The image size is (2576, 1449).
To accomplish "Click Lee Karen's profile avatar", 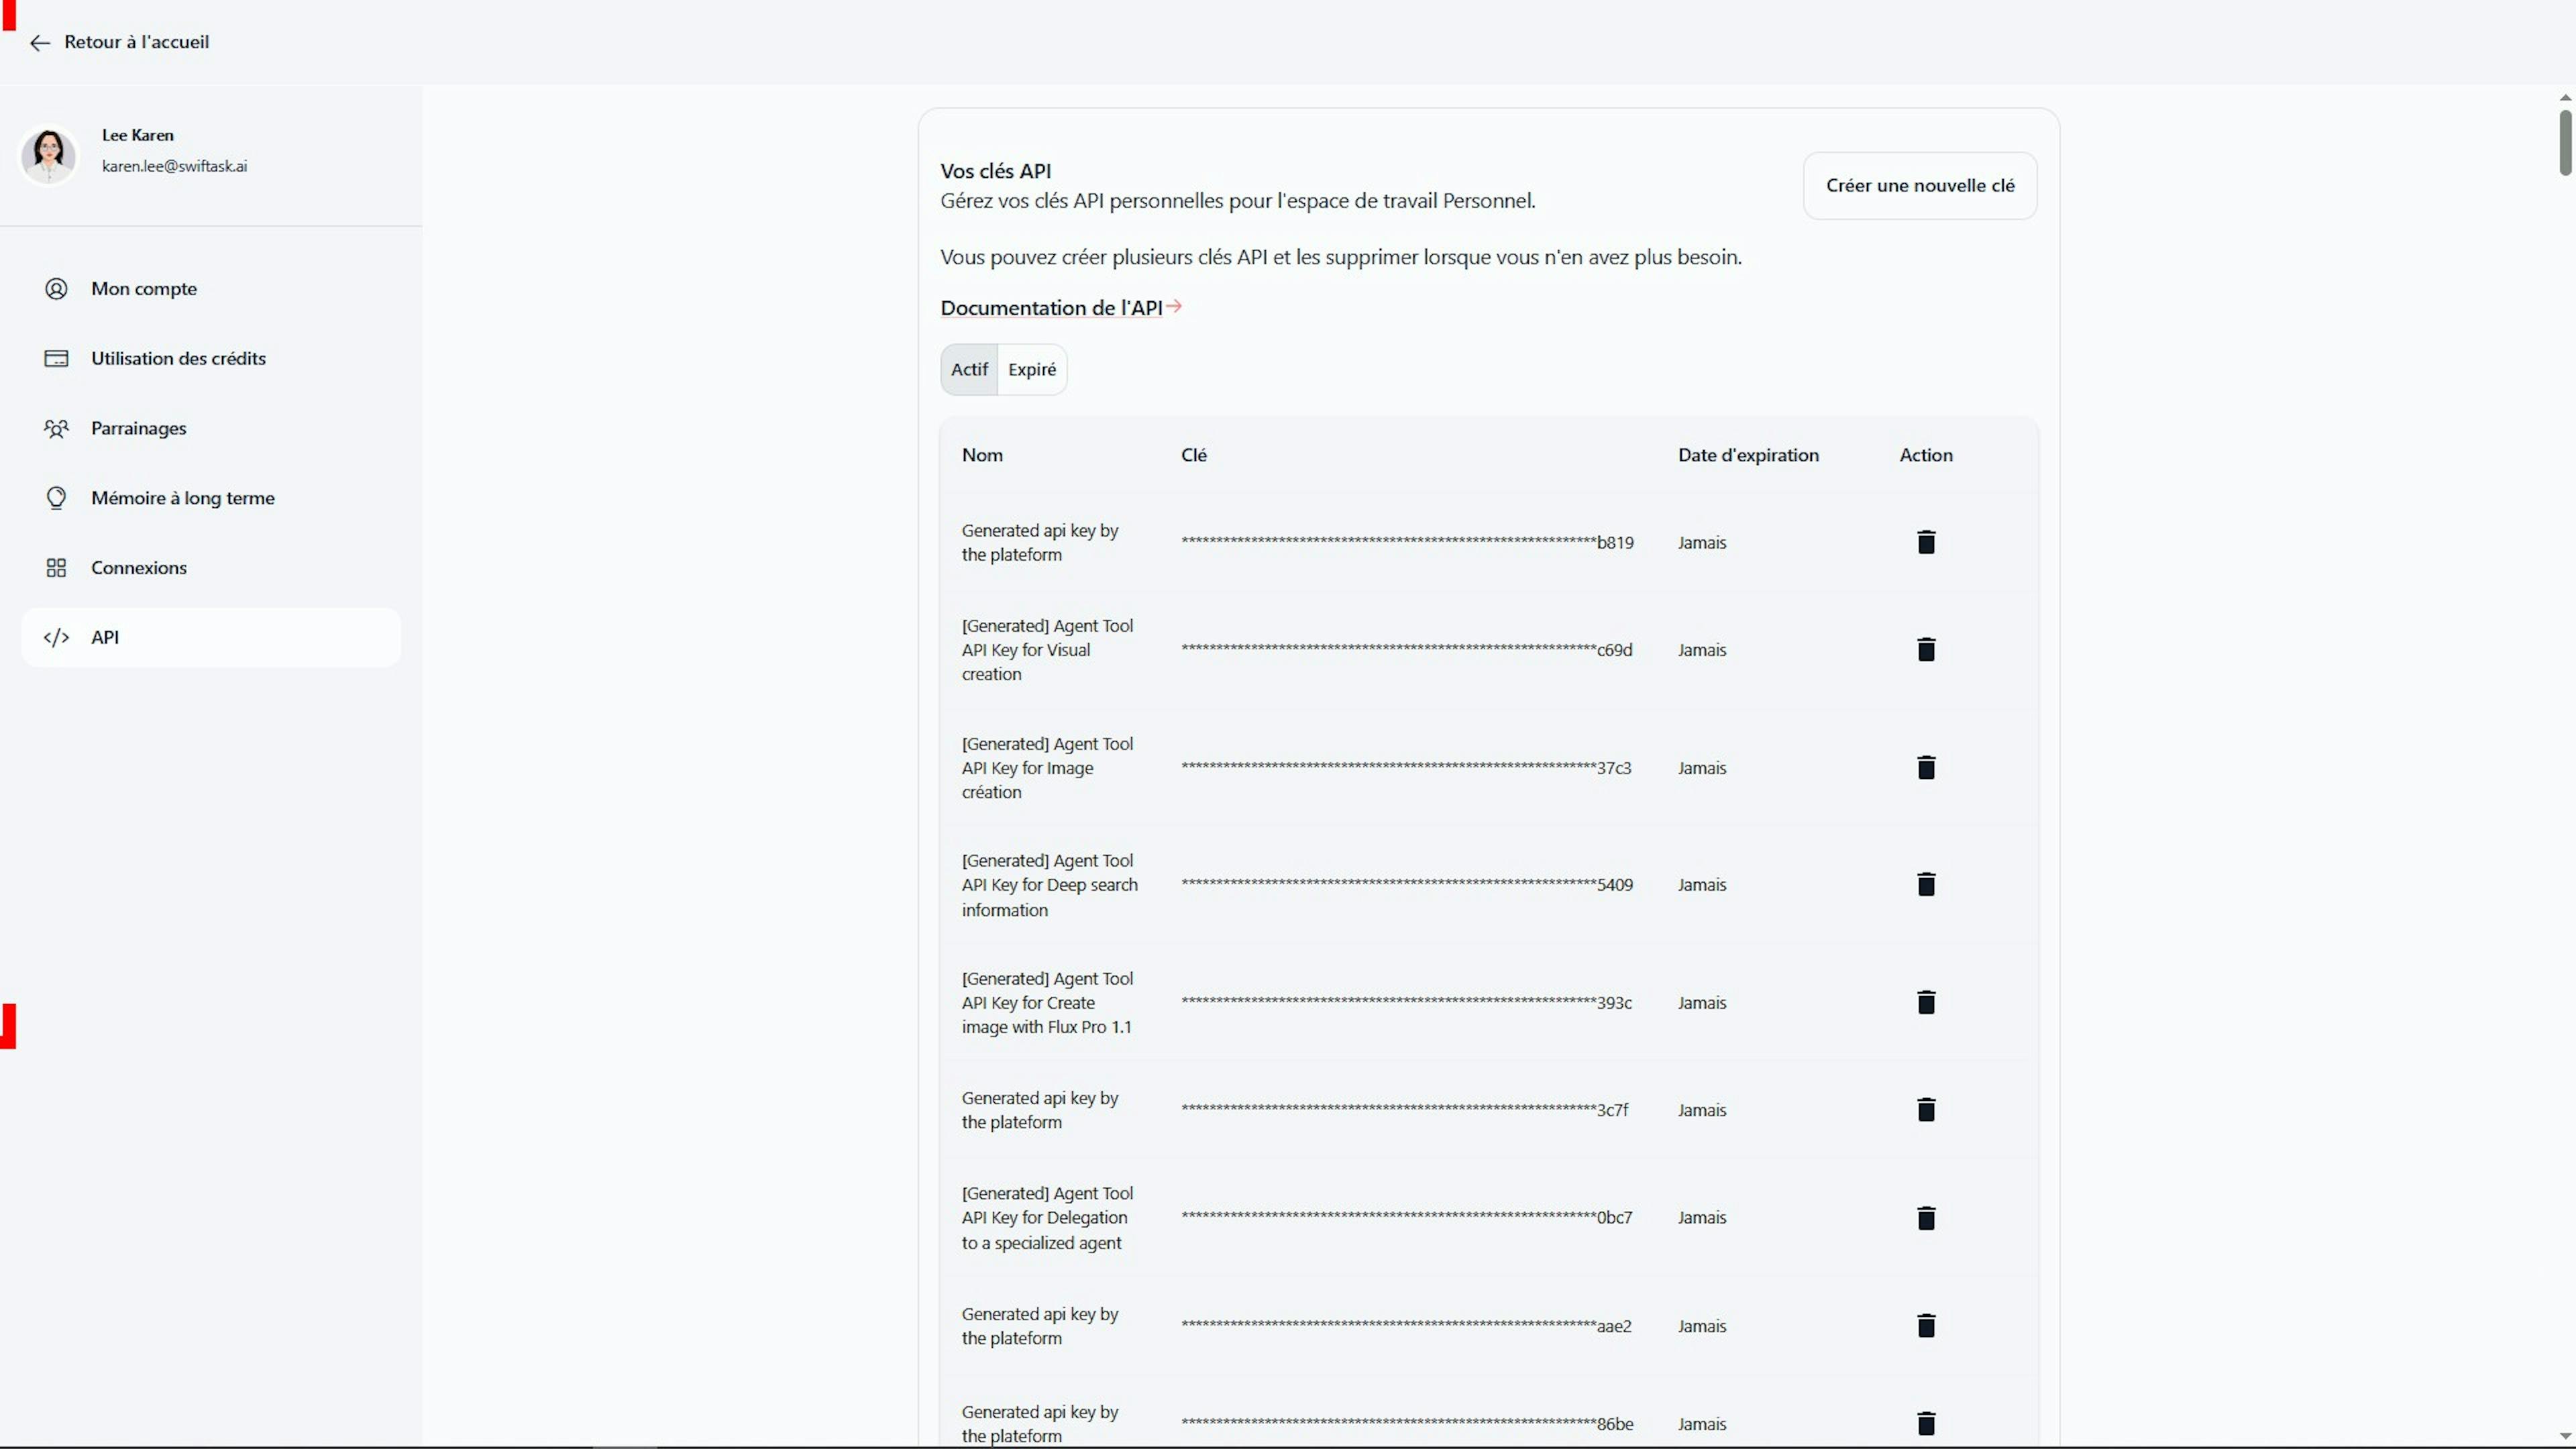I will 48,155.
